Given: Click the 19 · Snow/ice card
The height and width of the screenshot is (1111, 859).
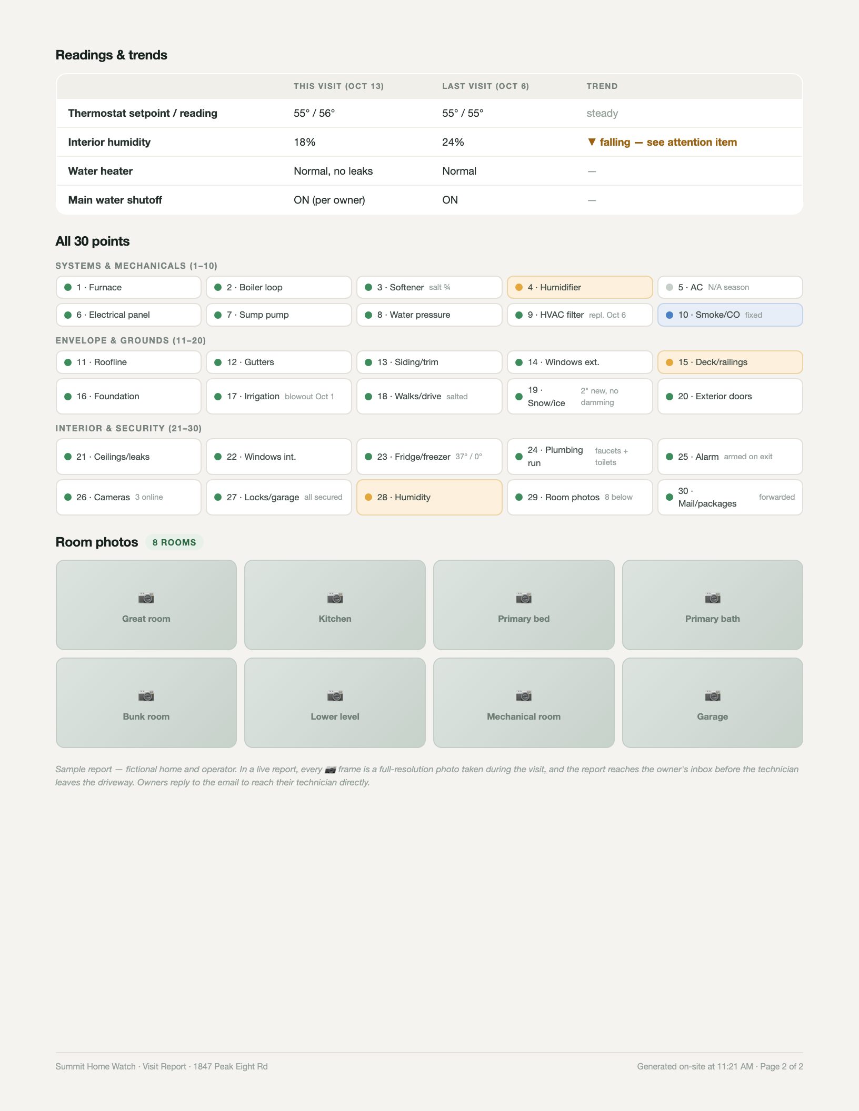Looking at the screenshot, I should (580, 396).
